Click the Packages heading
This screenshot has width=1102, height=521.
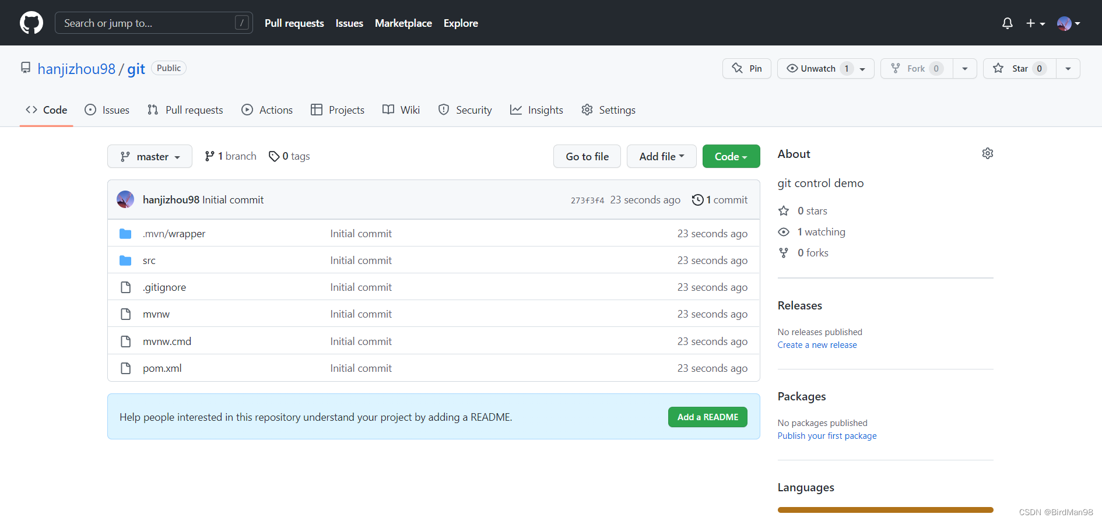[x=802, y=396]
